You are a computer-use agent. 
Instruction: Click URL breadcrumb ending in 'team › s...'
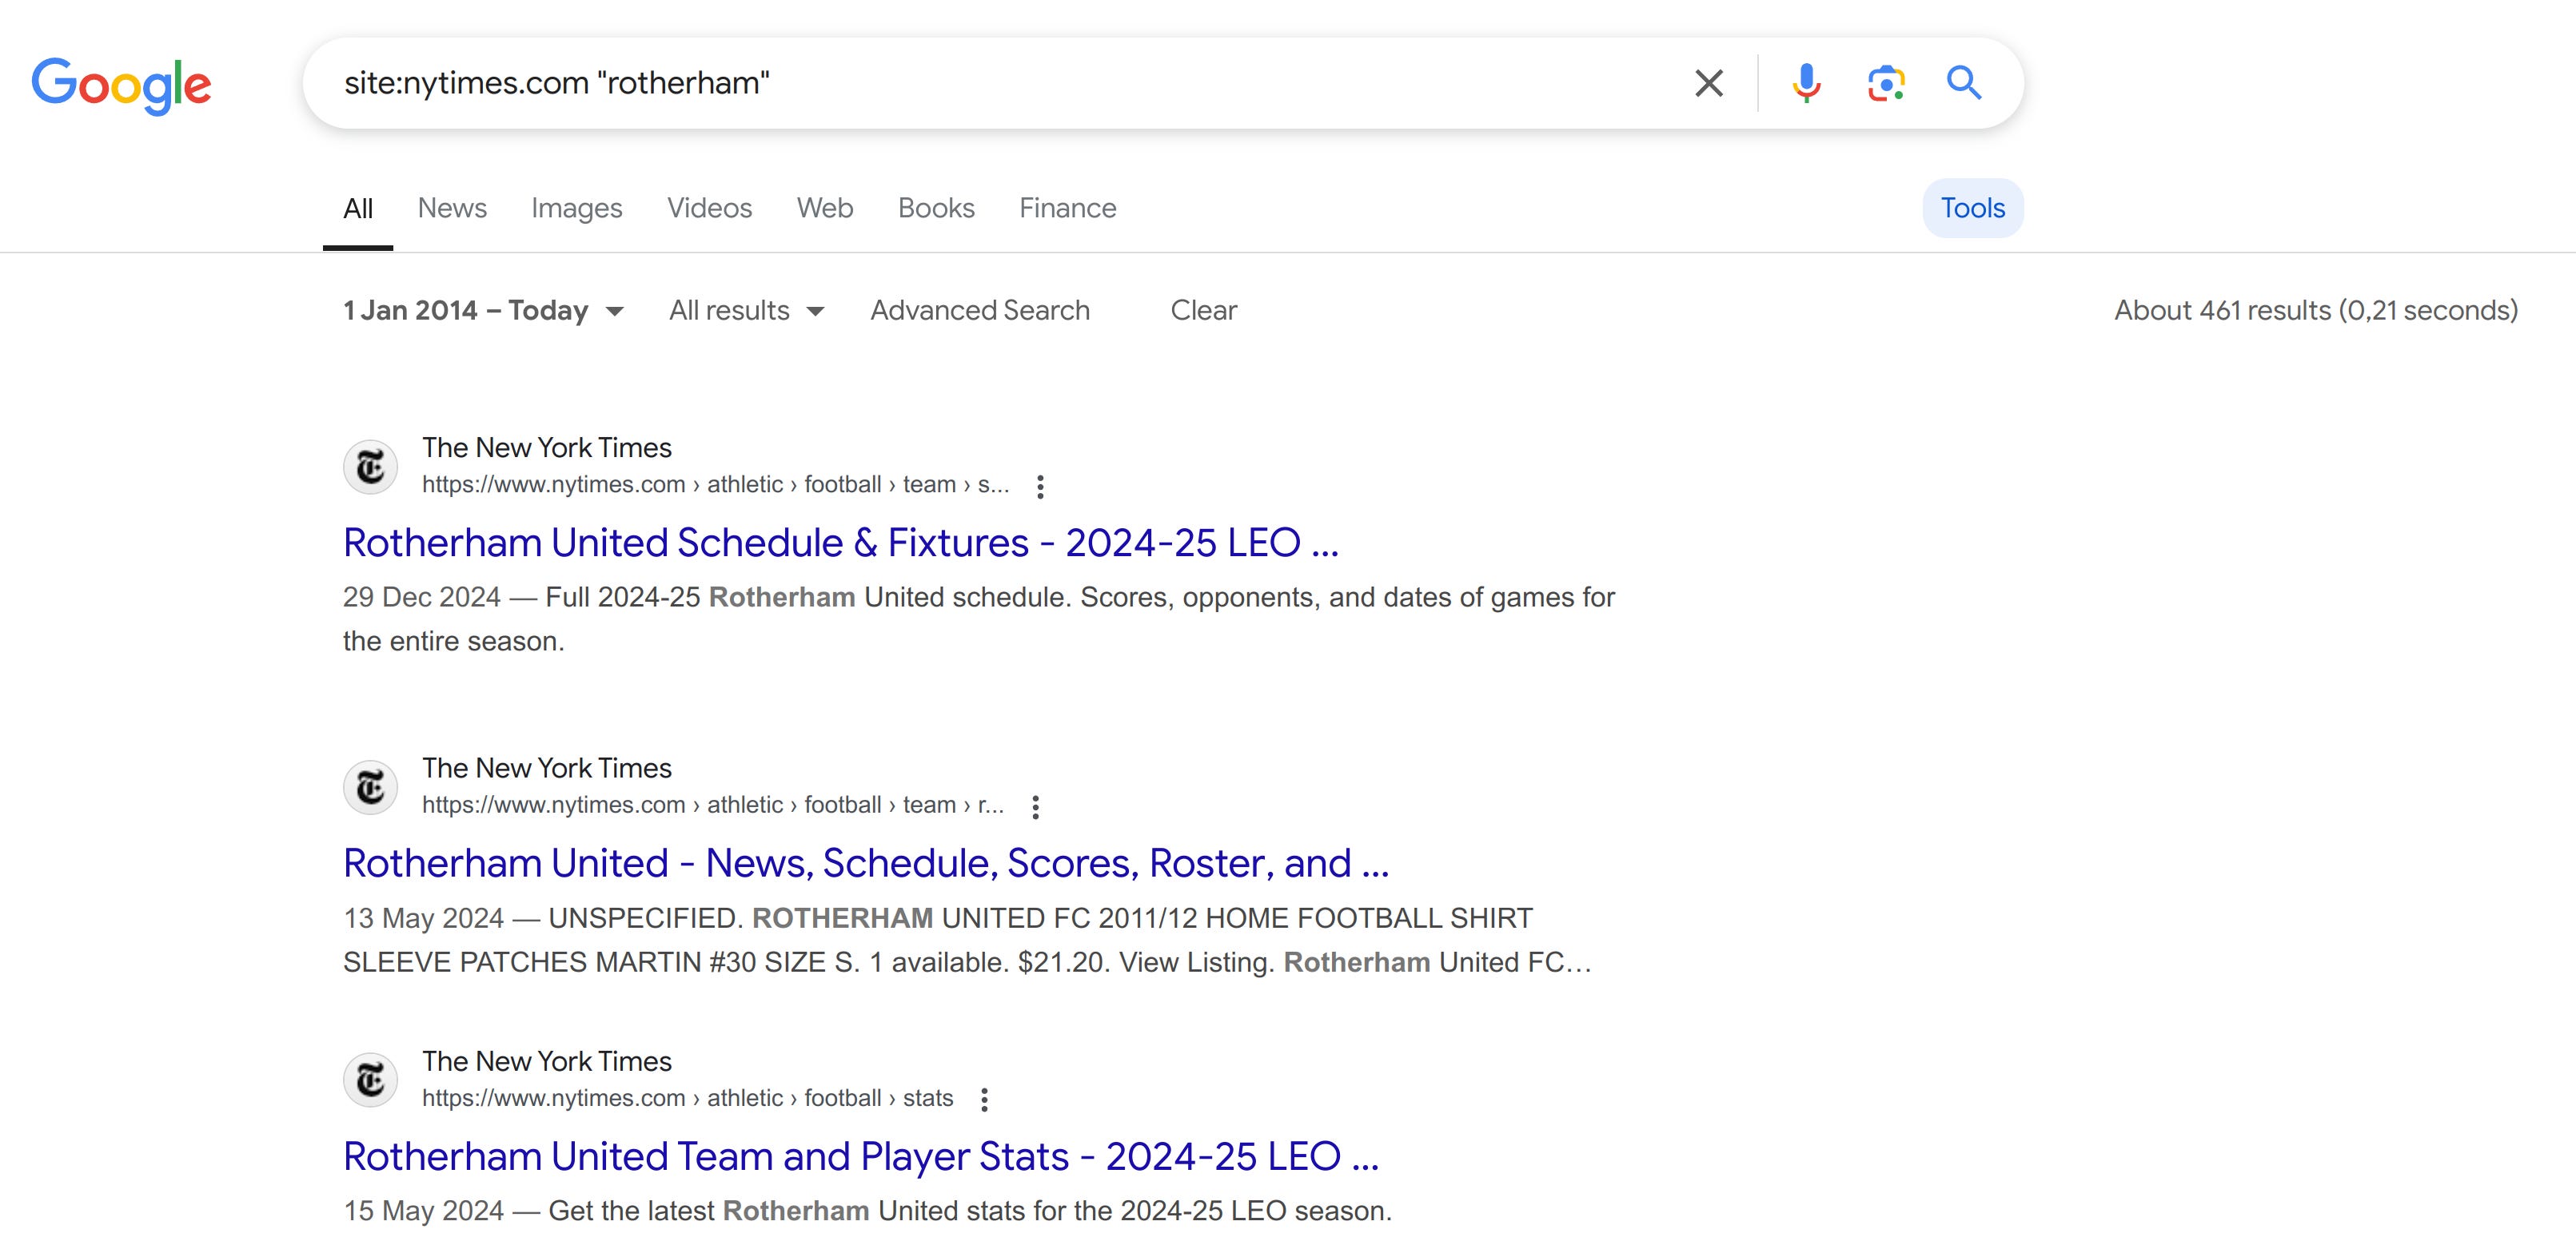[715, 484]
